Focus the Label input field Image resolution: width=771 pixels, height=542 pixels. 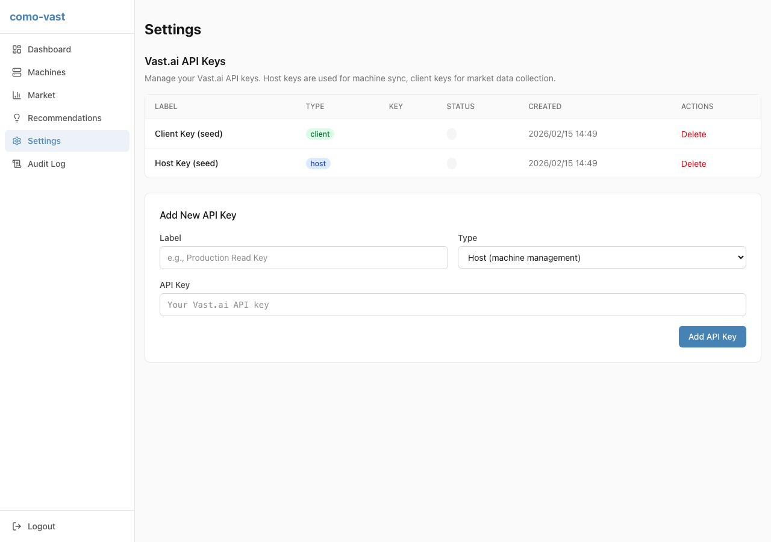(x=304, y=258)
